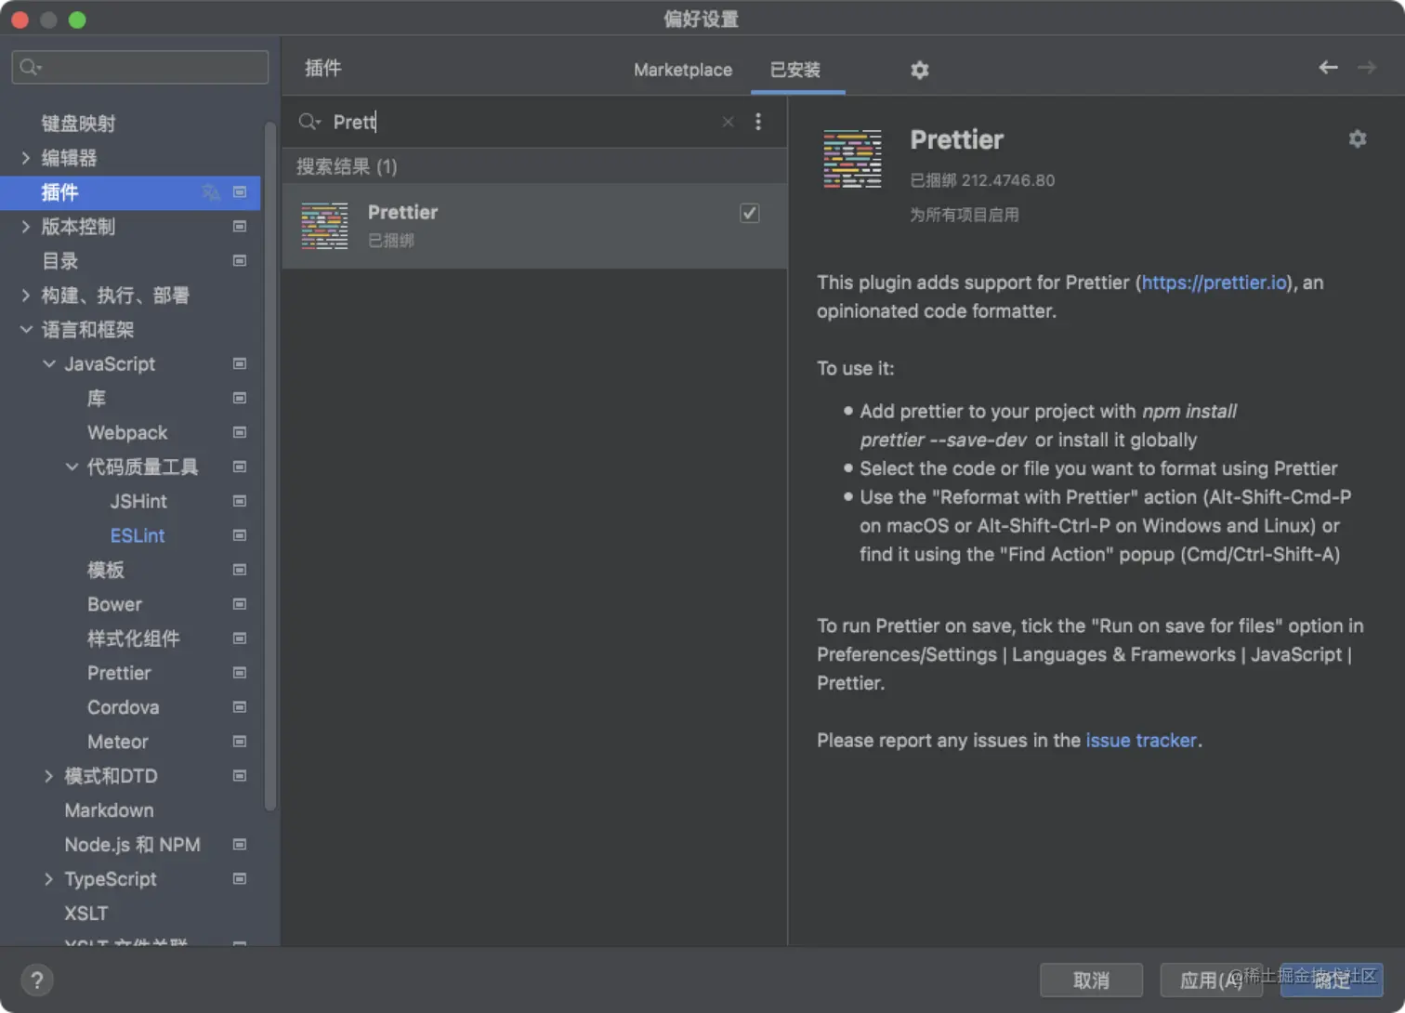Open ESLint settings in the tree
Viewport: 1405px width, 1013px height.
tap(138, 535)
